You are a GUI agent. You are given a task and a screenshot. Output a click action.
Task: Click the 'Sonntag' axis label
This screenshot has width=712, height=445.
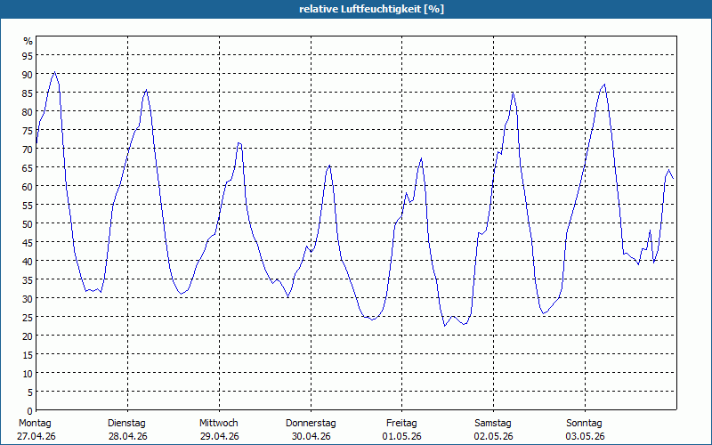point(584,423)
